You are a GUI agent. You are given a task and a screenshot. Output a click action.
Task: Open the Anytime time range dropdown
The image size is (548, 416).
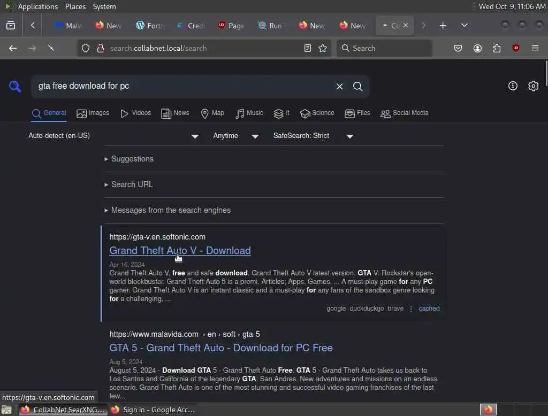click(236, 136)
